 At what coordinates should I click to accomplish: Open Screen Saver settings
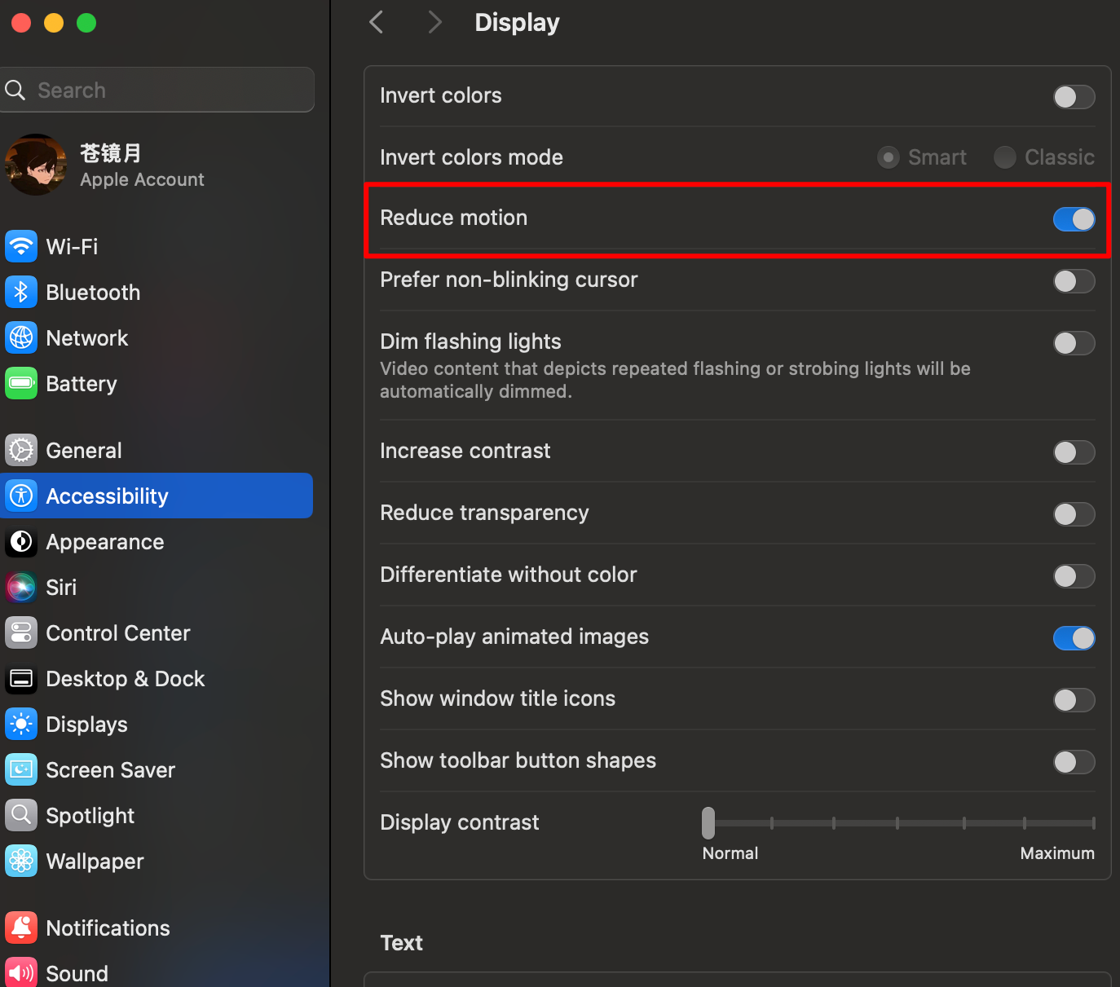[157, 769]
